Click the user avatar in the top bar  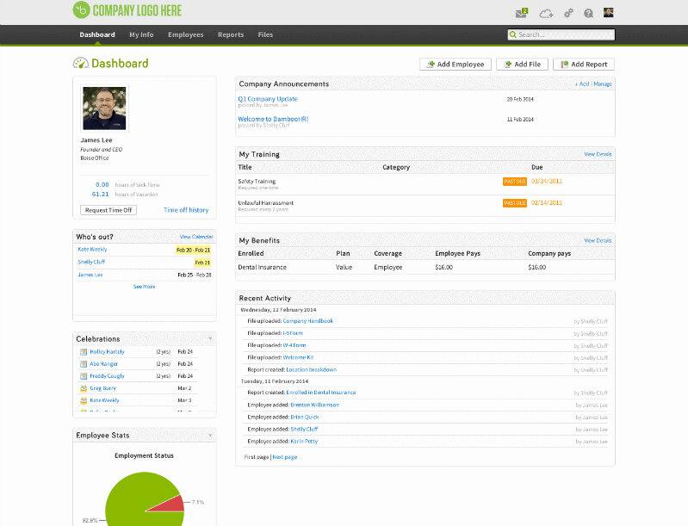[x=609, y=13]
